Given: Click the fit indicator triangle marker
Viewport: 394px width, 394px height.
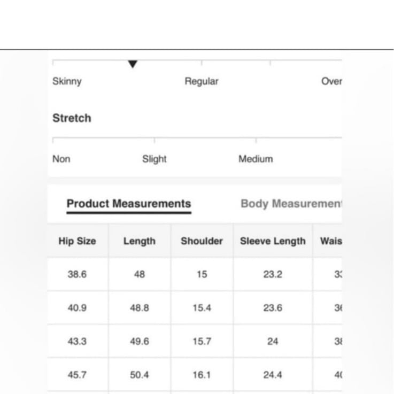Looking at the screenshot, I should tap(133, 64).
